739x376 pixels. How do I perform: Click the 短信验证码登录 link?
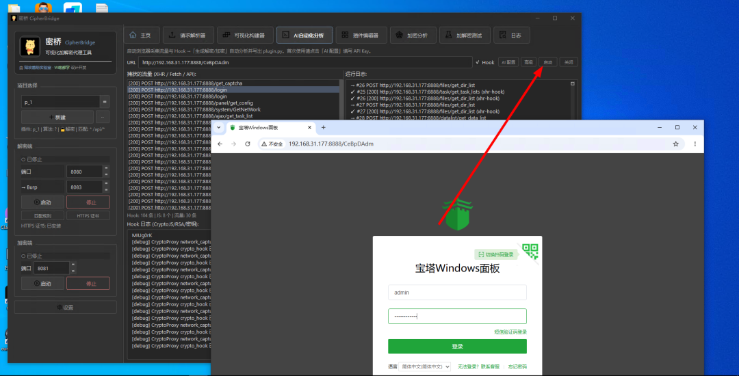(510, 332)
